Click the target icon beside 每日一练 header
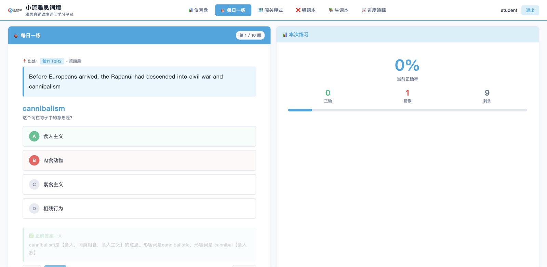 coord(16,36)
